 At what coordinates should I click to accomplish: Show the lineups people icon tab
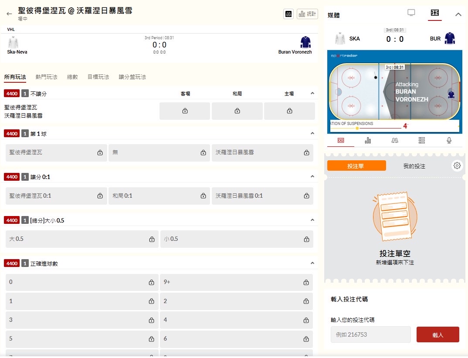395,140
